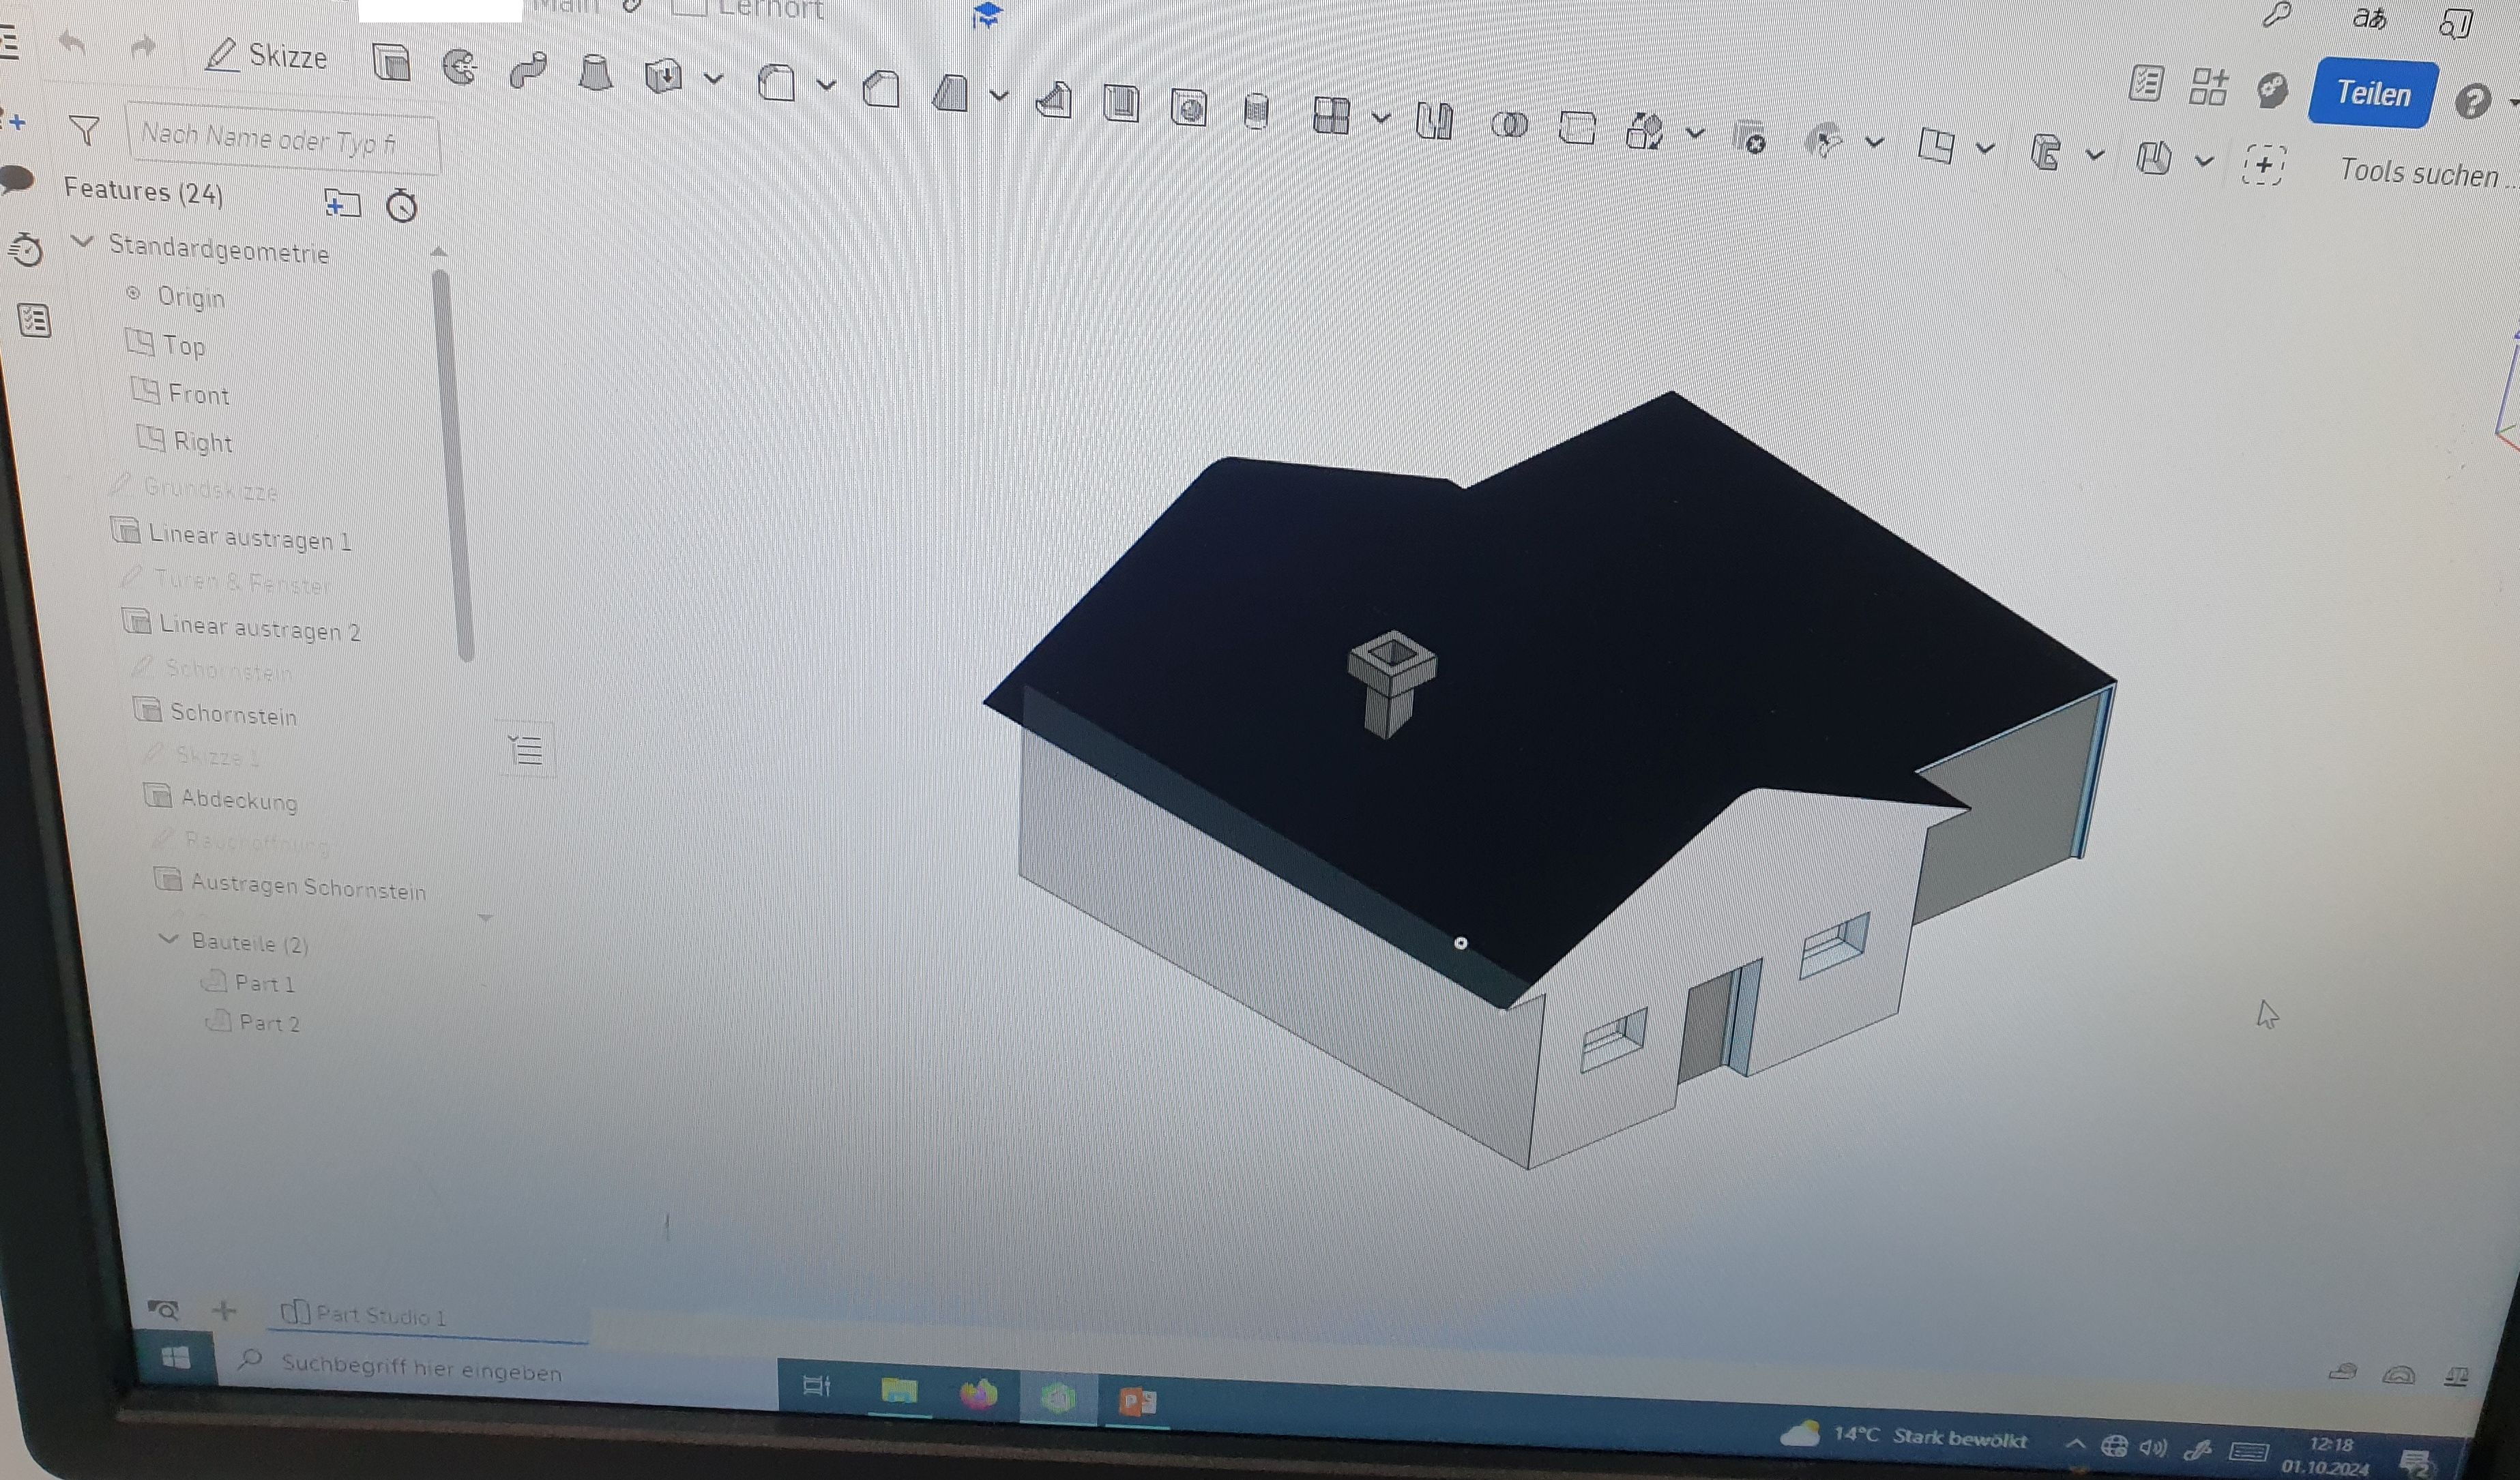Add a new folder to Features list
This screenshot has height=1480, width=2520.
coord(342,203)
